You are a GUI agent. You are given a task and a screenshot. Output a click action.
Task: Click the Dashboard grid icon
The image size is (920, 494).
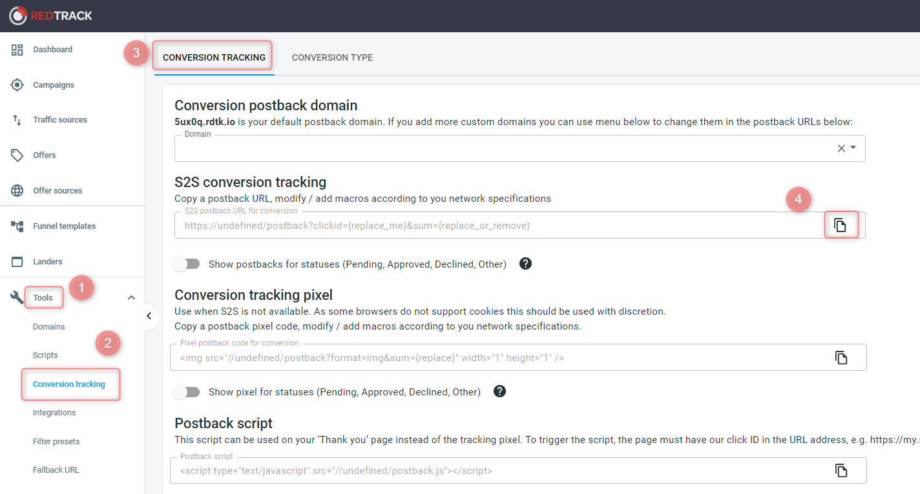coord(17,50)
